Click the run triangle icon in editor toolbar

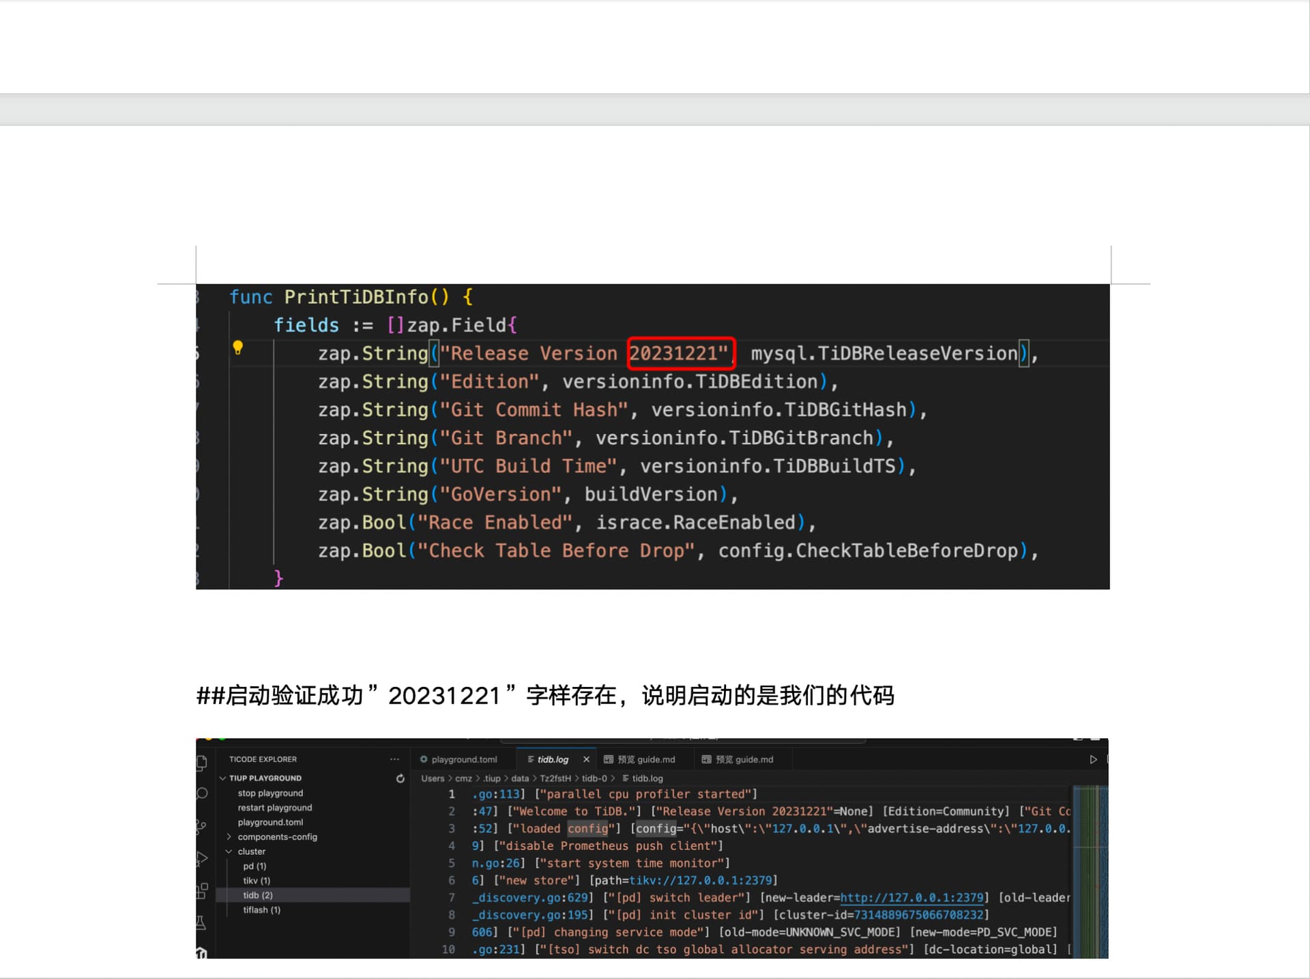1093,759
